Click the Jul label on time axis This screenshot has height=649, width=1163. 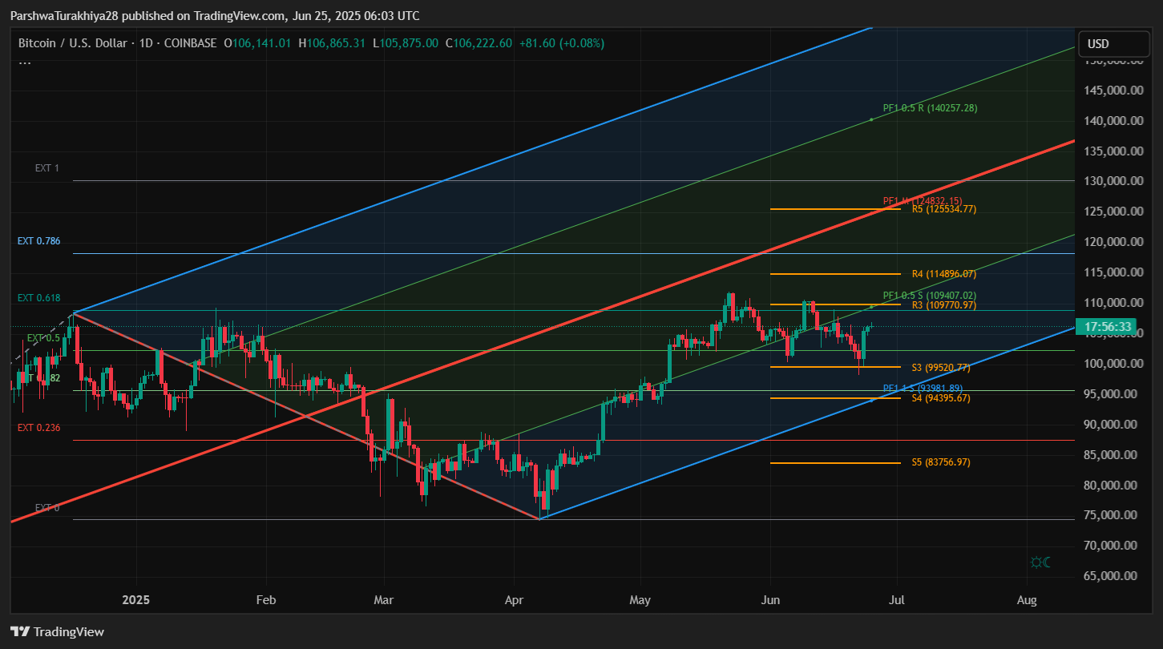tap(897, 599)
